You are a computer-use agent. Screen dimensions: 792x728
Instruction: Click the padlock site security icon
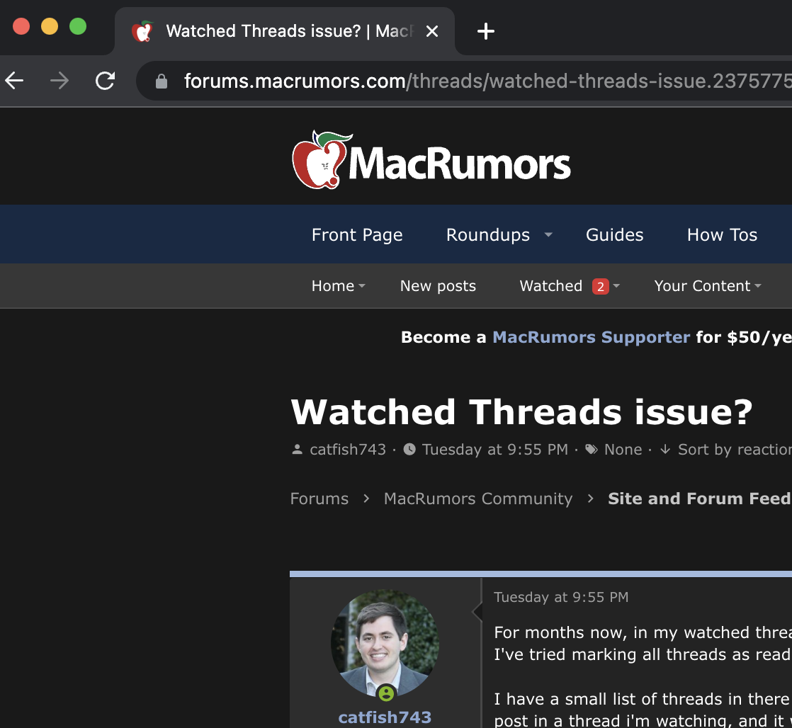pos(161,81)
